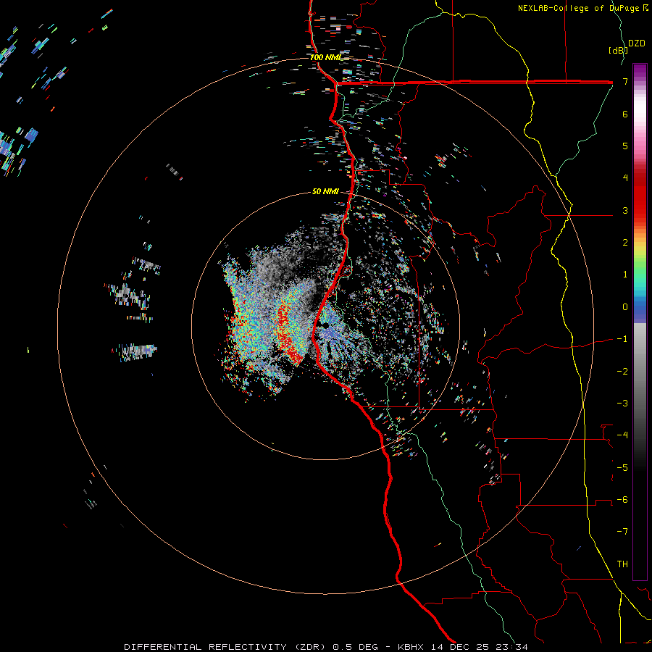The height and width of the screenshot is (652, 652).
Task: Click the 7 value on color scale
Action: click(625, 81)
